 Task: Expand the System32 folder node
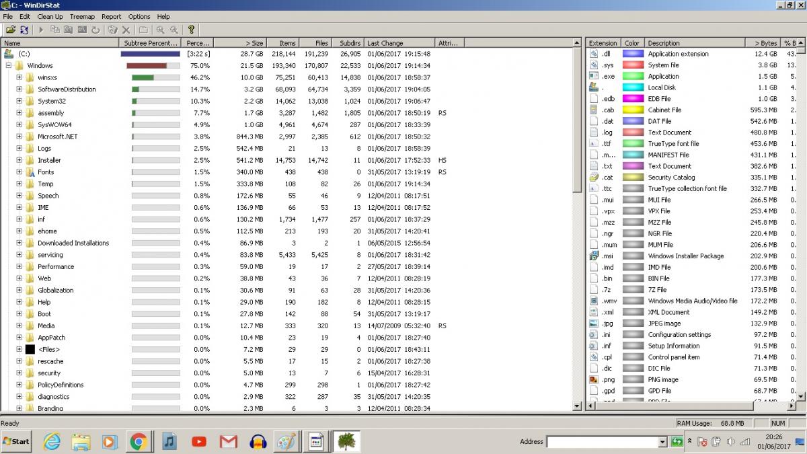[x=20, y=101]
